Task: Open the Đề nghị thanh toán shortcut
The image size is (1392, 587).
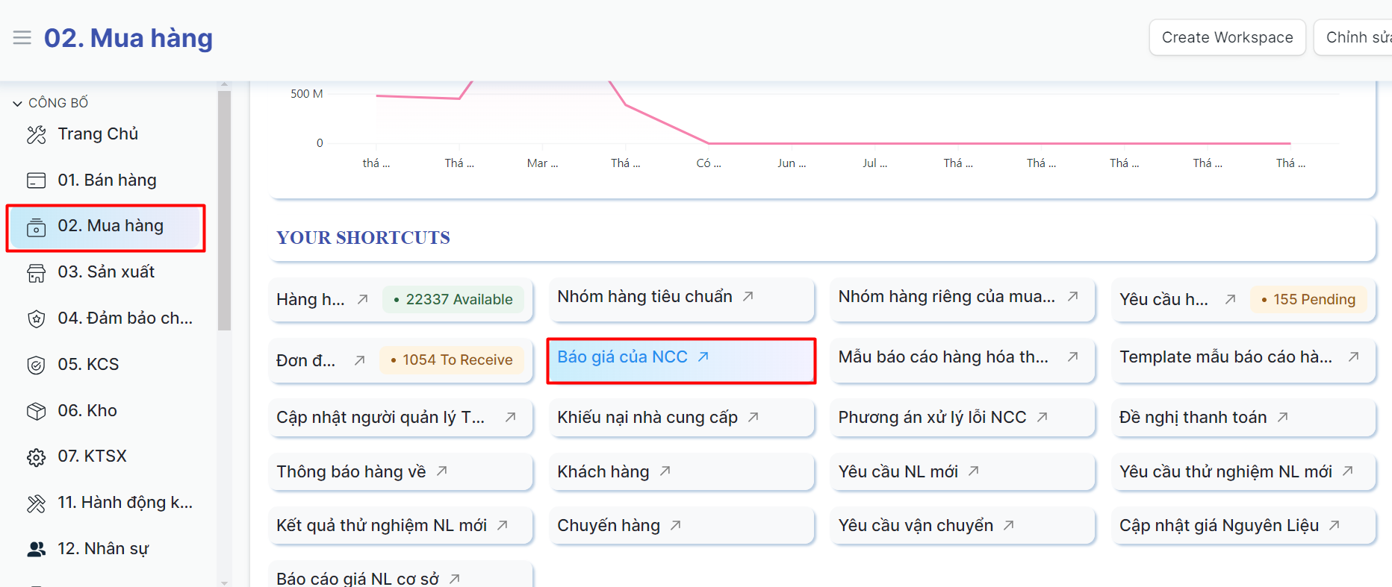Action: (x=1193, y=418)
